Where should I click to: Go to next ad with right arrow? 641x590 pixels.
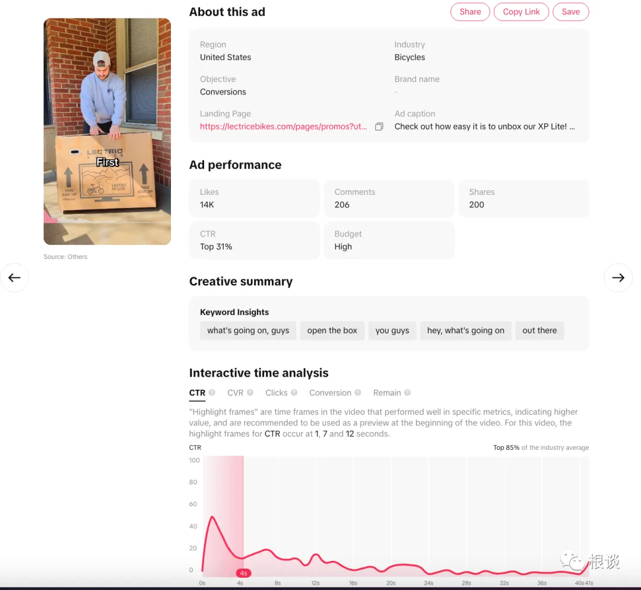[618, 278]
